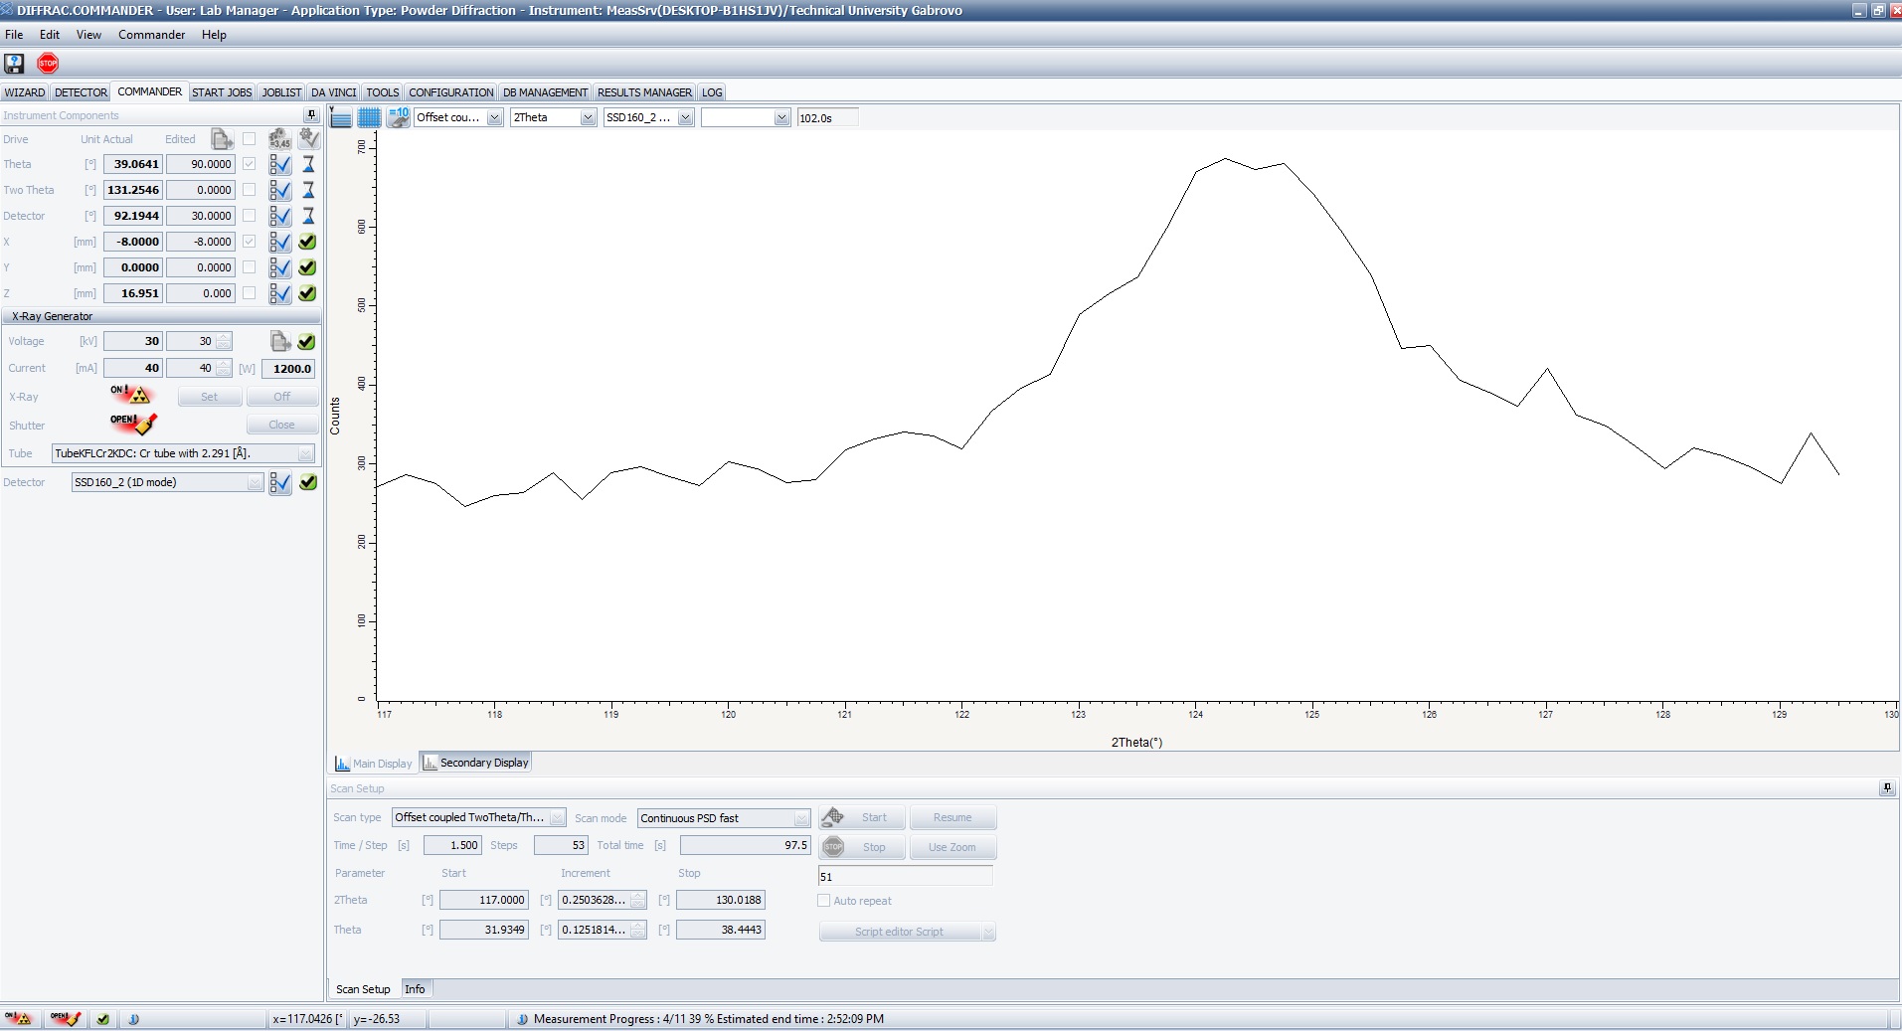Open the Commander menu
1902x1031 pixels.
[x=151, y=35]
